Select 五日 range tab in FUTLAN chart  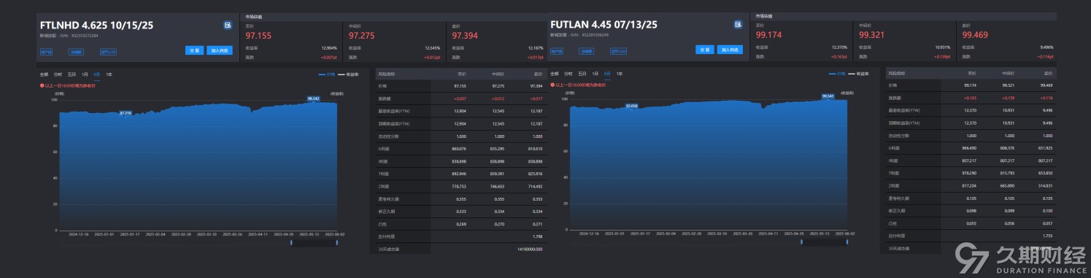point(582,74)
